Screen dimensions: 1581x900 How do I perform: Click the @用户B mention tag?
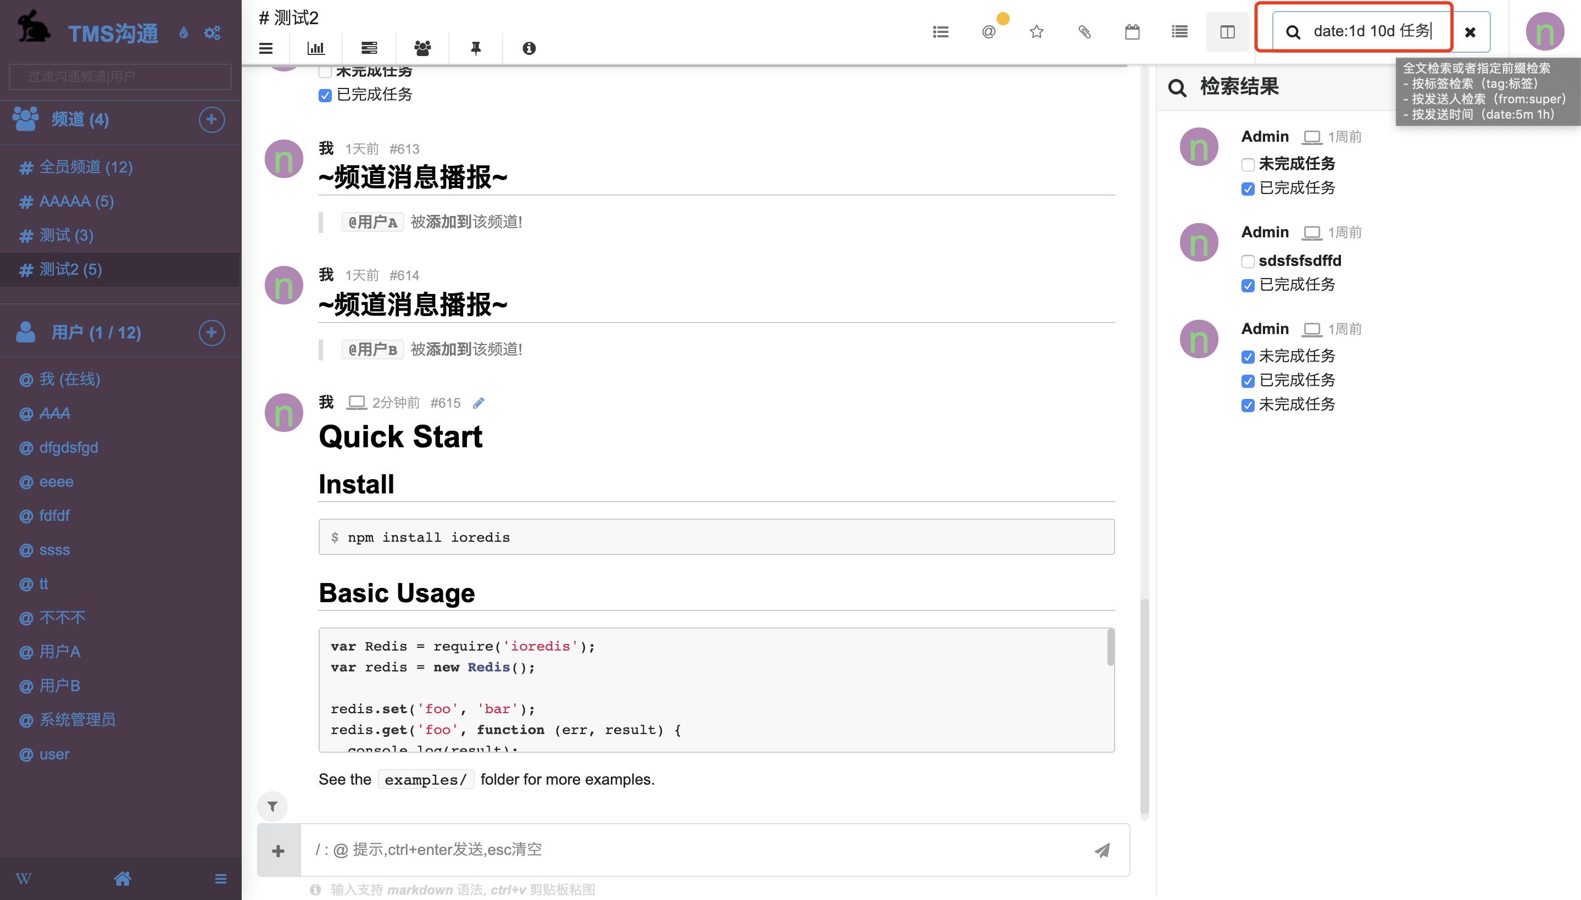coord(372,349)
